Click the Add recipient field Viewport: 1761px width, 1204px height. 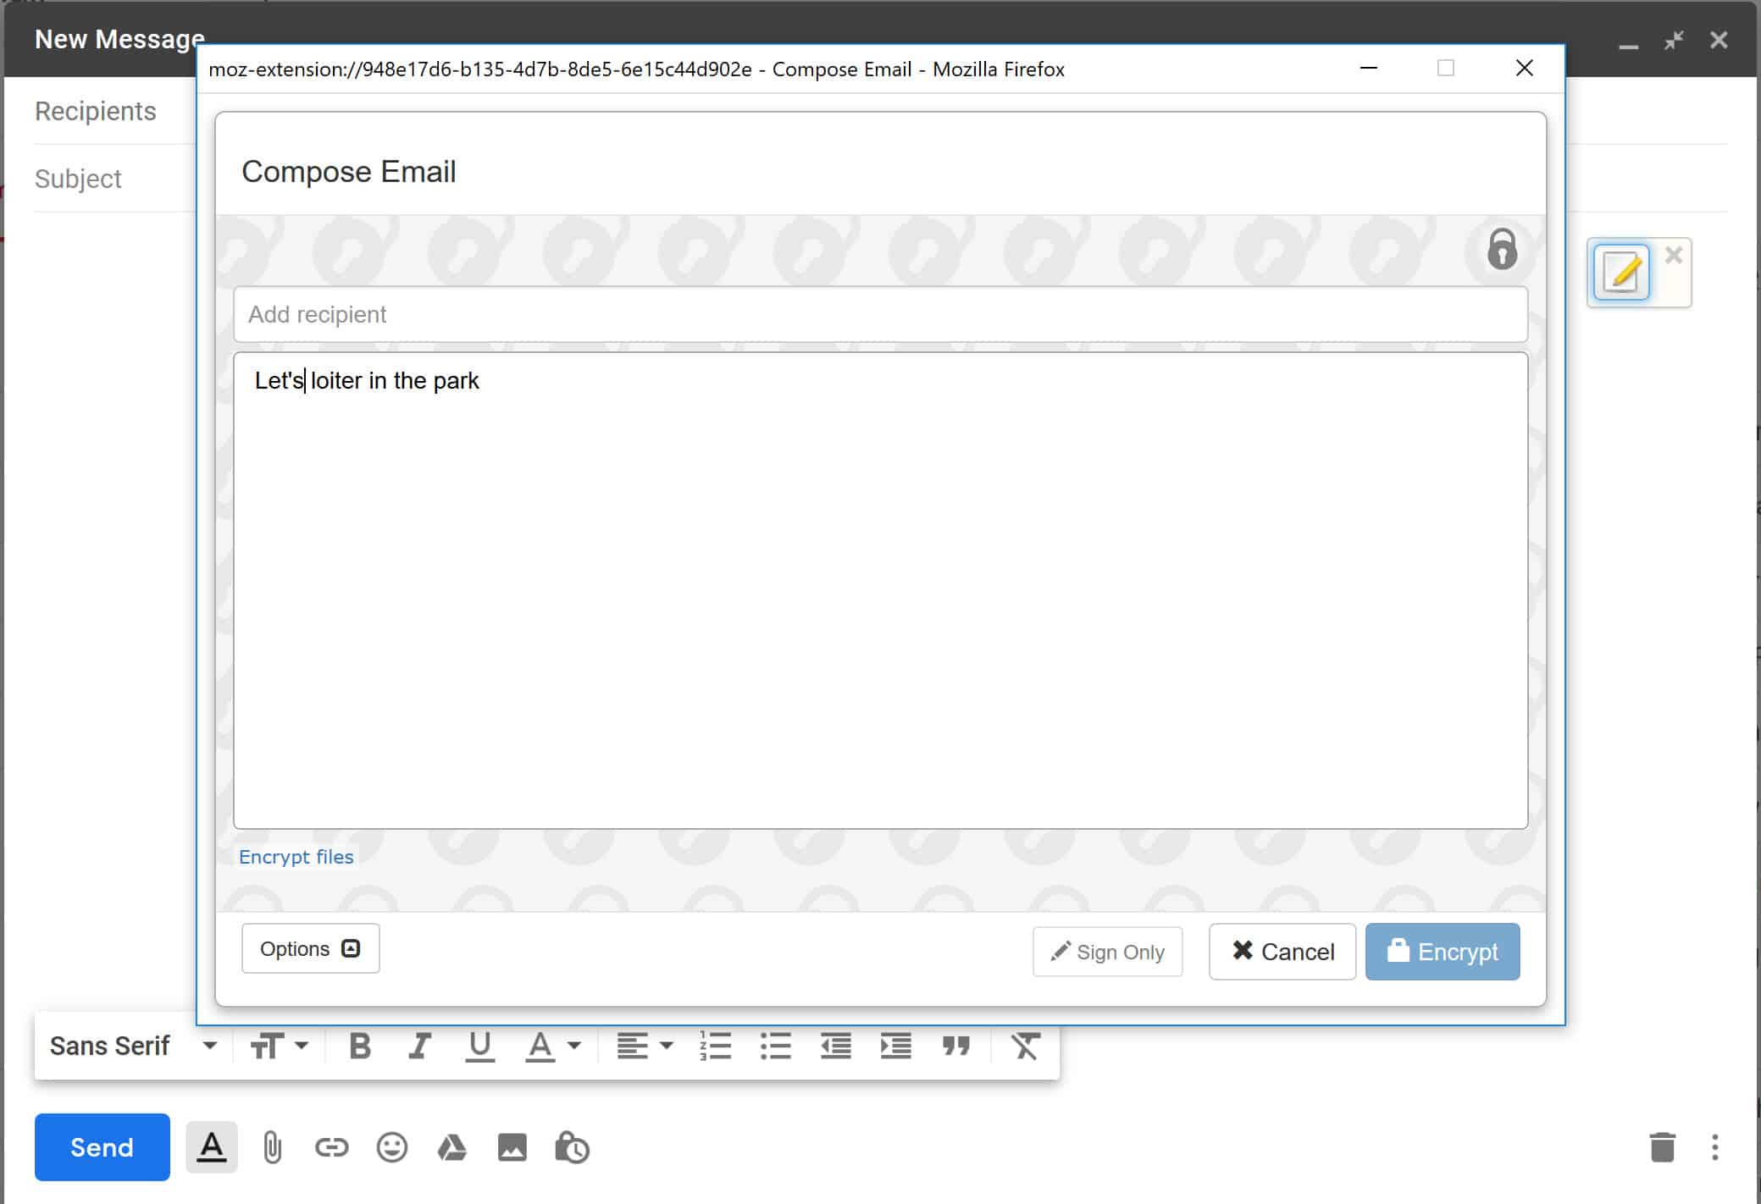click(880, 314)
